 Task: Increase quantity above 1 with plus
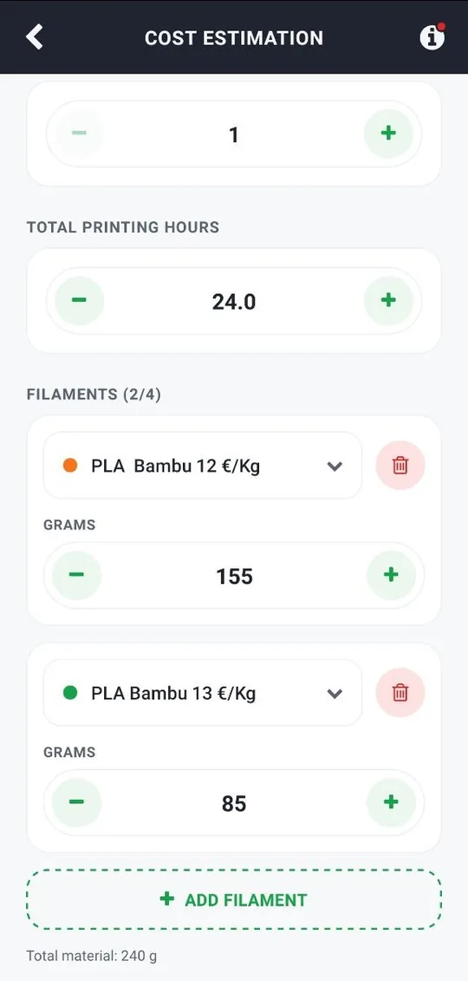388,134
